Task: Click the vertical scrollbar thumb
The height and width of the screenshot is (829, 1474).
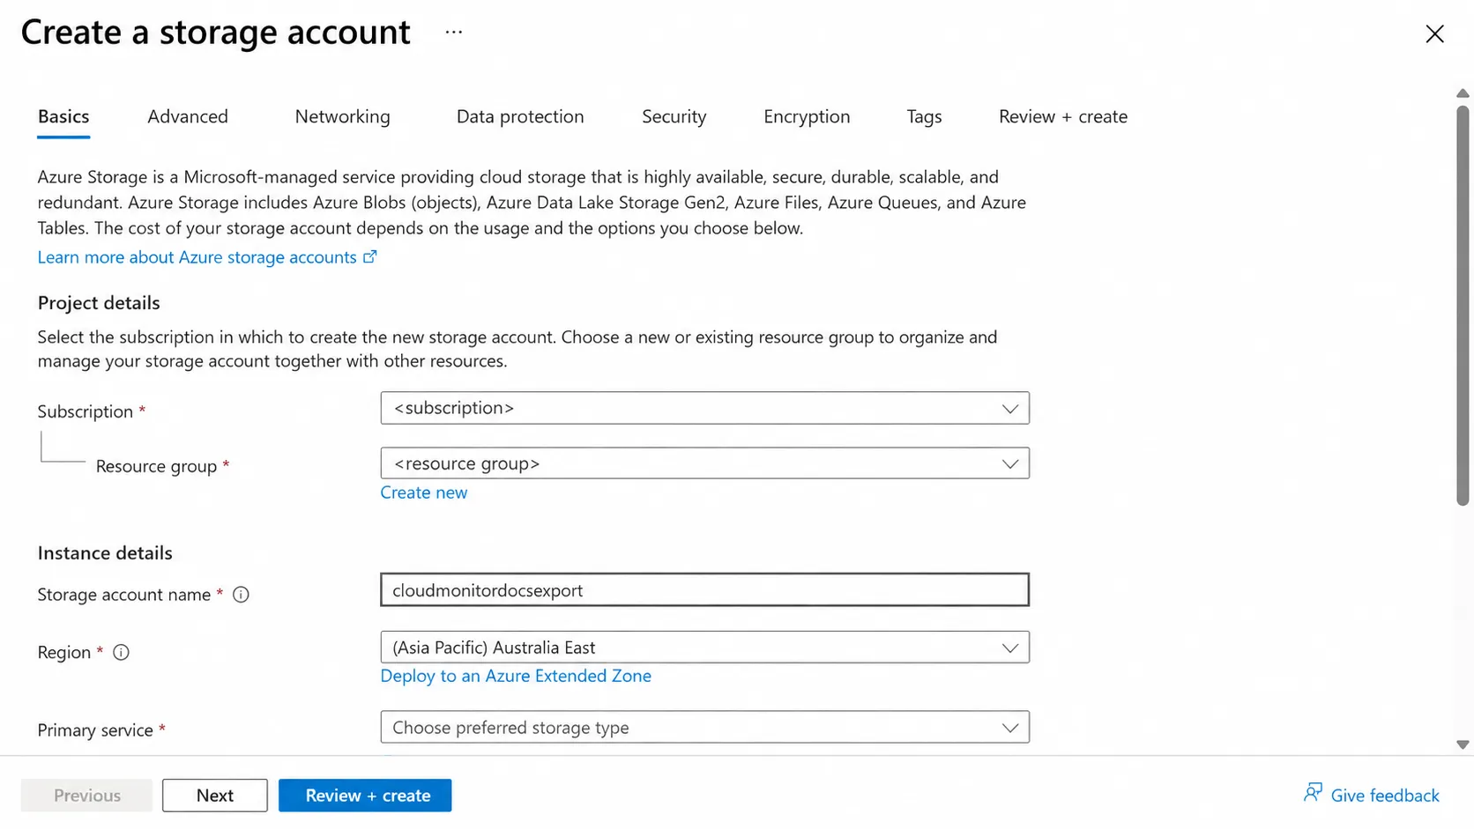Action: [1463, 306]
